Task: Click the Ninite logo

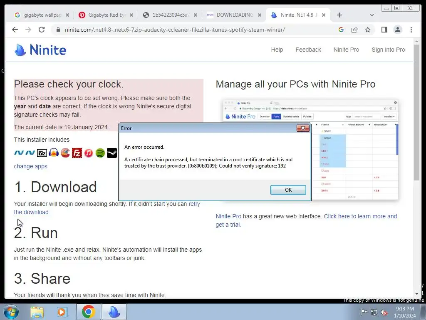Action: coord(40,50)
